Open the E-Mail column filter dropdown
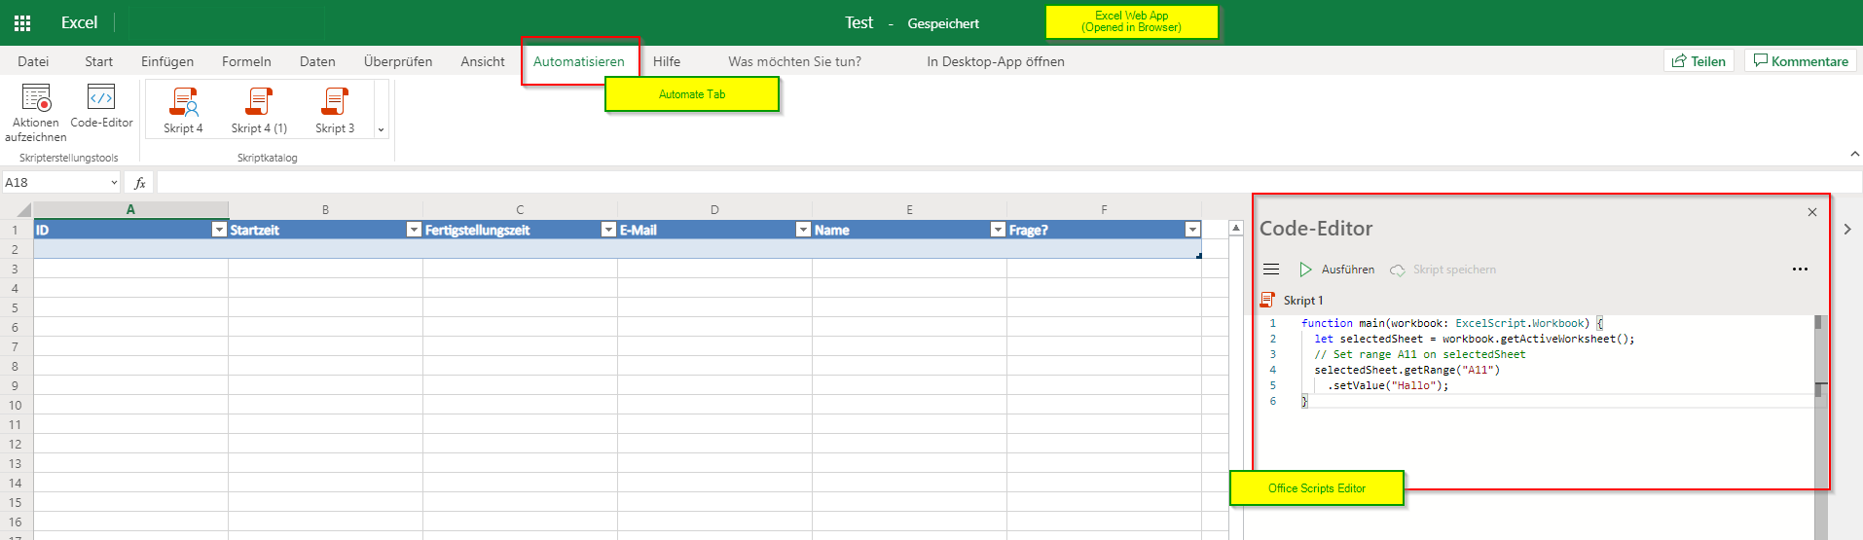Viewport: 1863px width, 540px height. pyautogui.click(x=803, y=230)
